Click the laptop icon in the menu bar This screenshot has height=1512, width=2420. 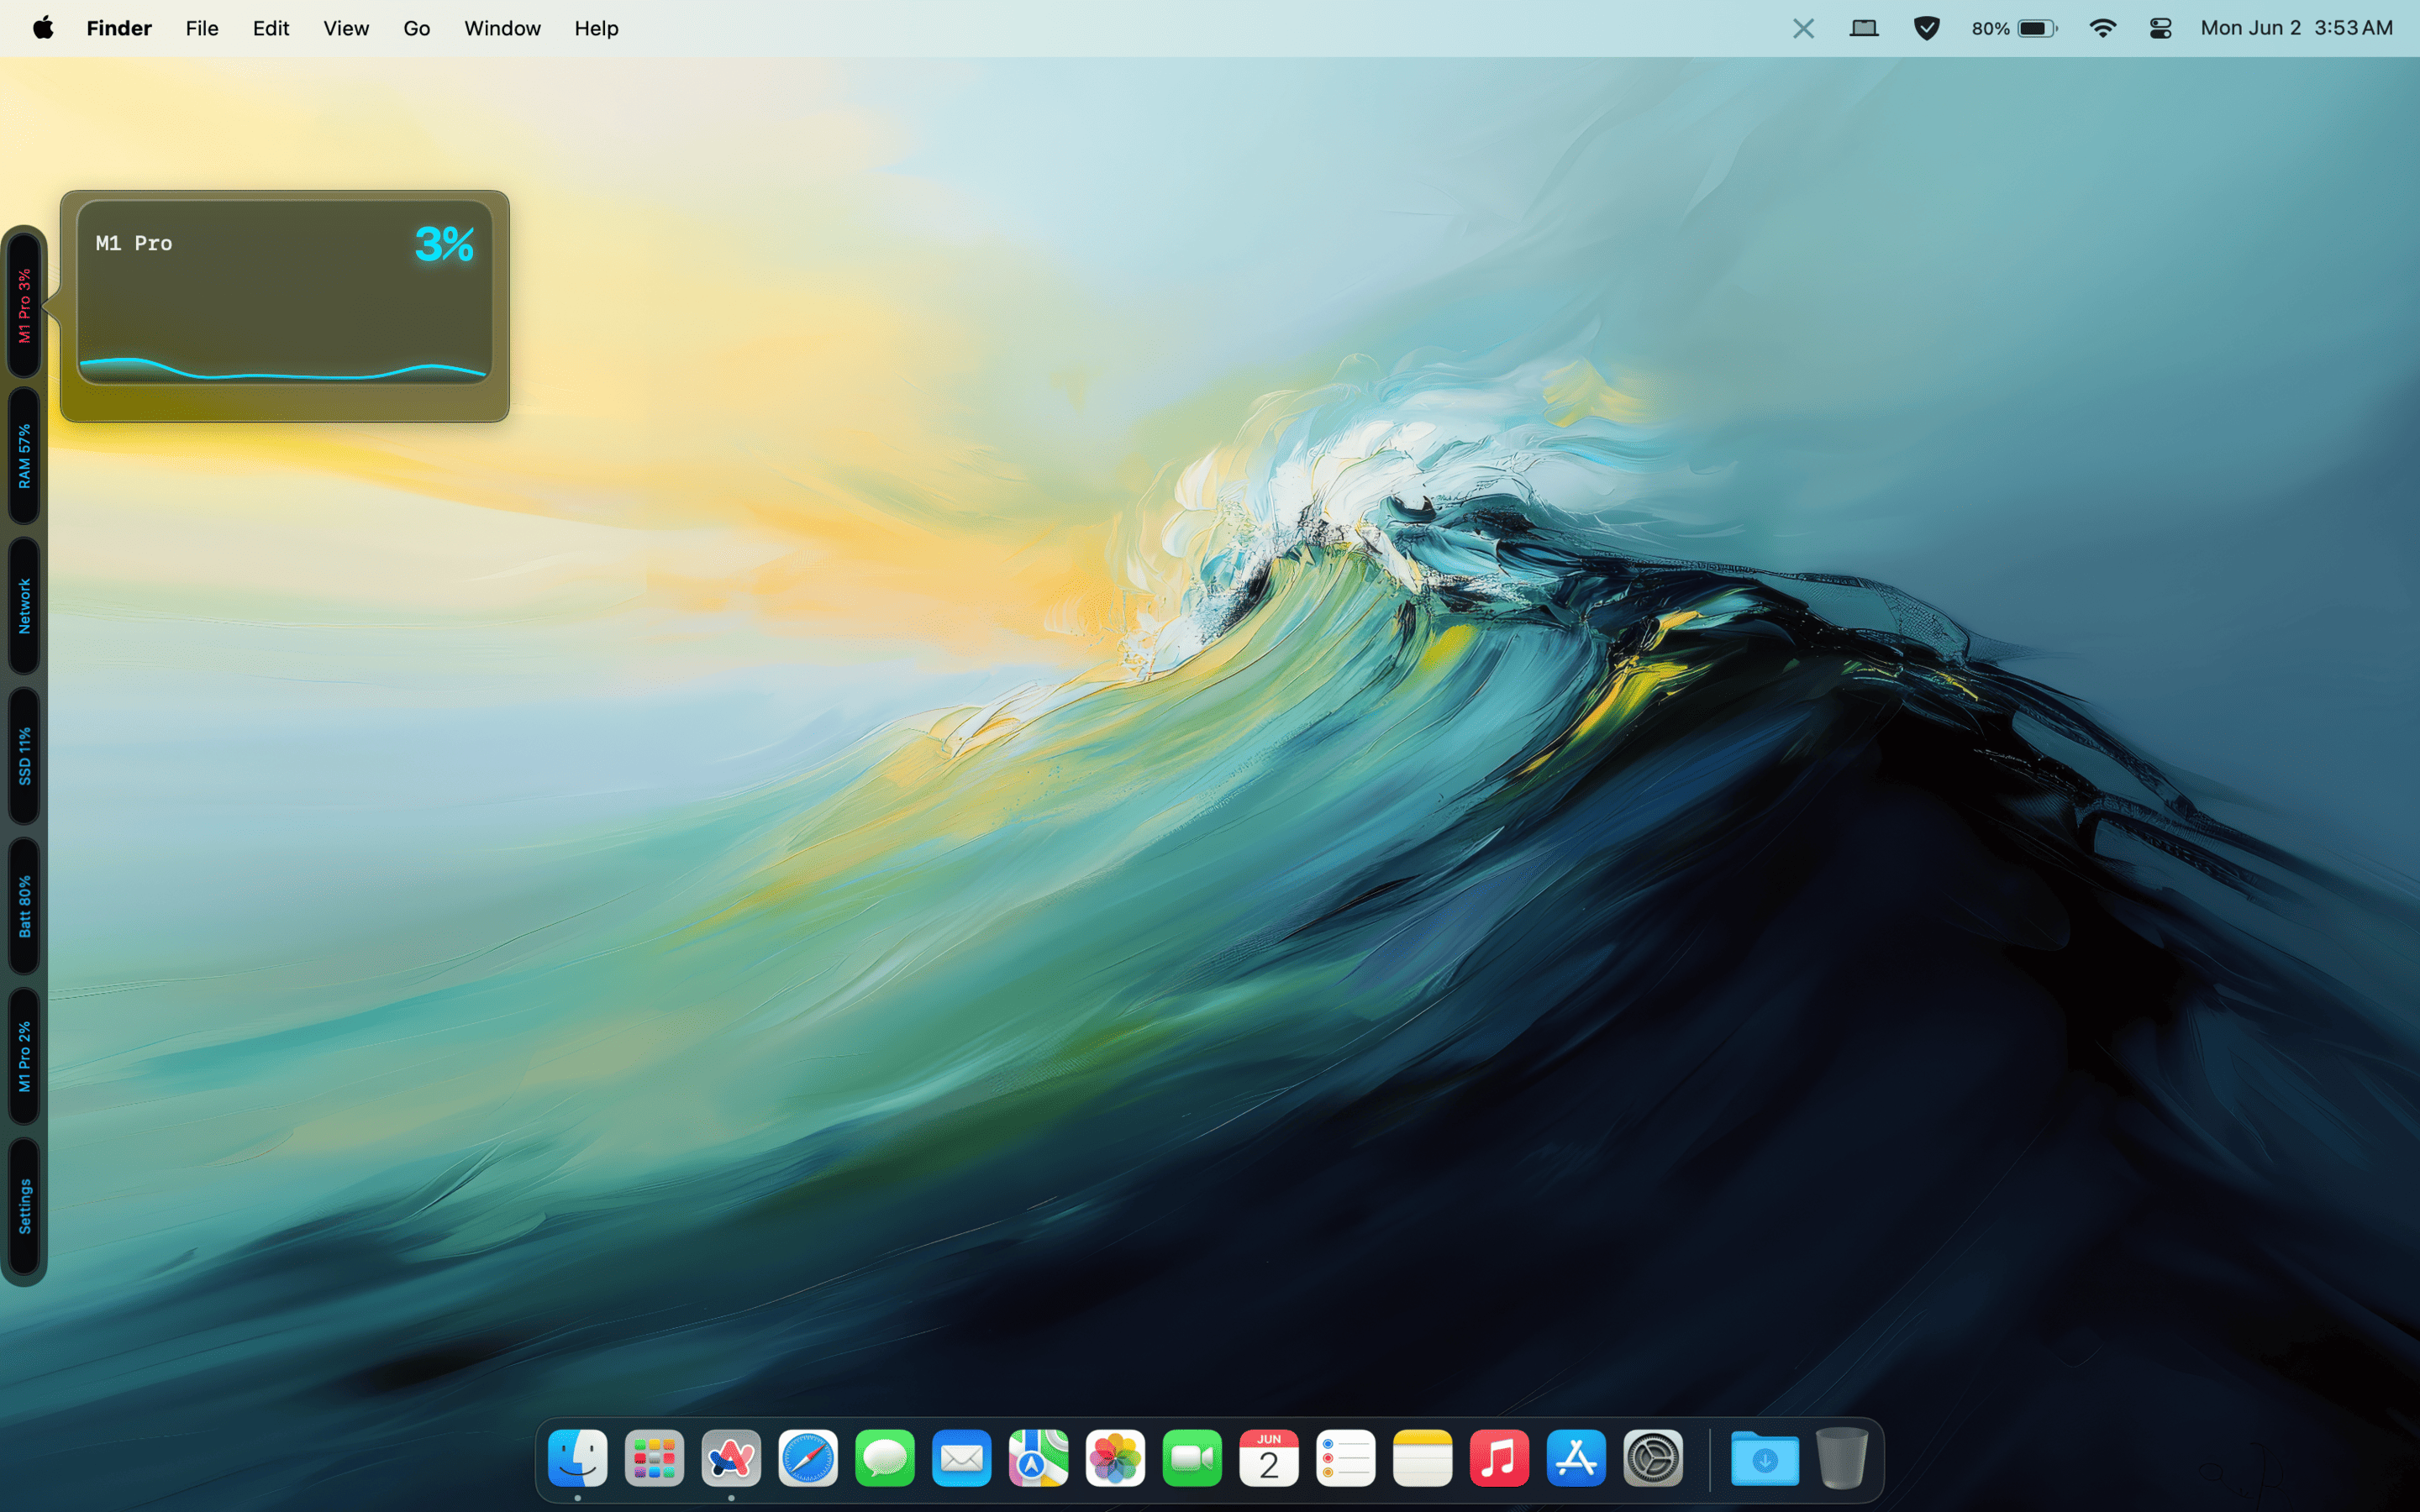pyautogui.click(x=1864, y=28)
